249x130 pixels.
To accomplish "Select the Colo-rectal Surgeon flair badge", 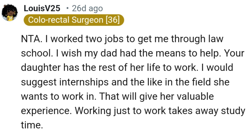I will tap(74, 20).
